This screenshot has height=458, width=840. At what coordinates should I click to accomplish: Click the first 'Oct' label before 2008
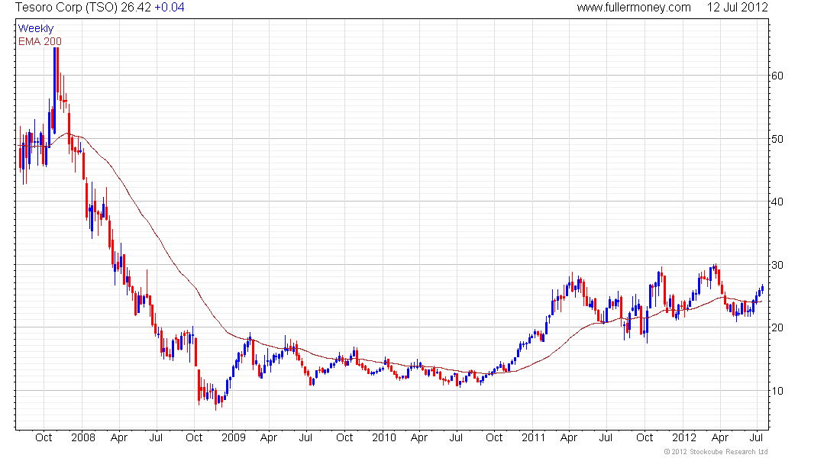tap(44, 437)
